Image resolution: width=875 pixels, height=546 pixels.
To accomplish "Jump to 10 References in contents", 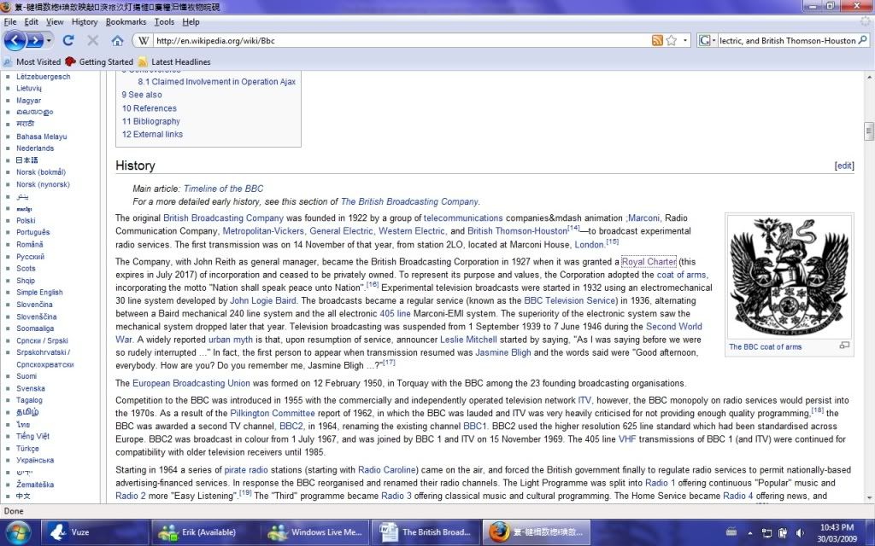I will pyautogui.click(x=149, y=108).
